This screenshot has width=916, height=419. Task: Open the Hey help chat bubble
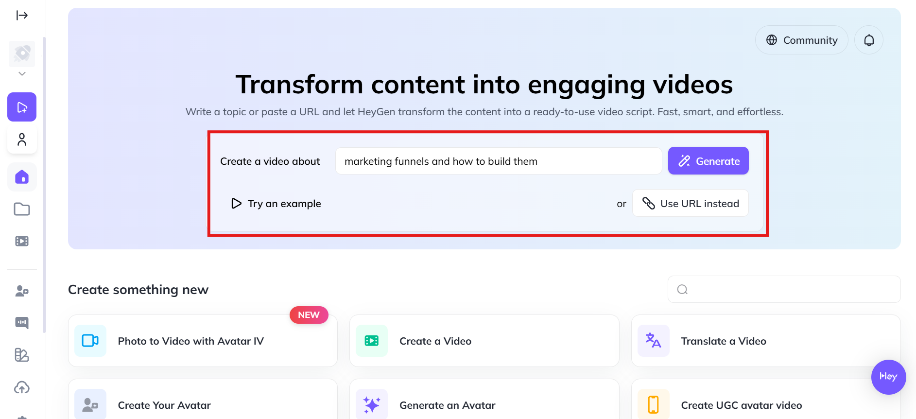click(x=889, y=377)
